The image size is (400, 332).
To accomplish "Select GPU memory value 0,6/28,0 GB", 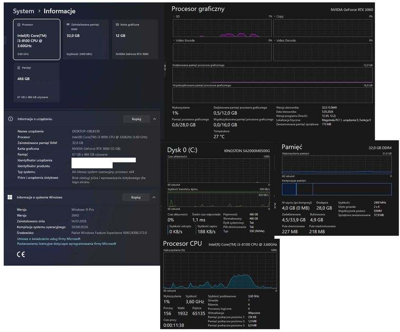I will coord(184,125).
